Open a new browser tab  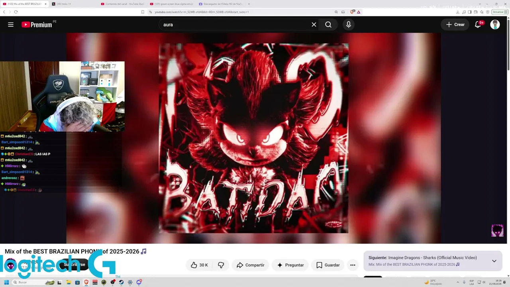pos(249,4)
